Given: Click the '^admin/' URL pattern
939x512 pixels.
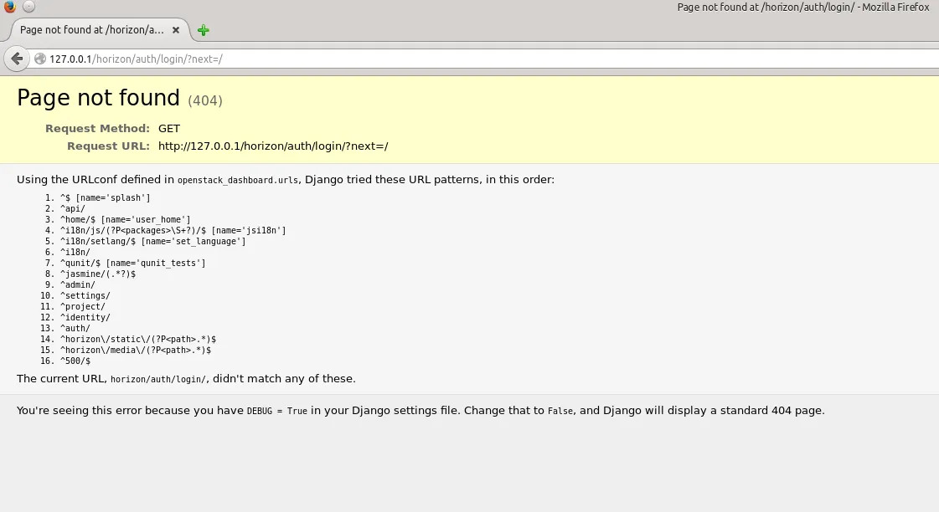Looking at the screenshot, I should [77, 284].
